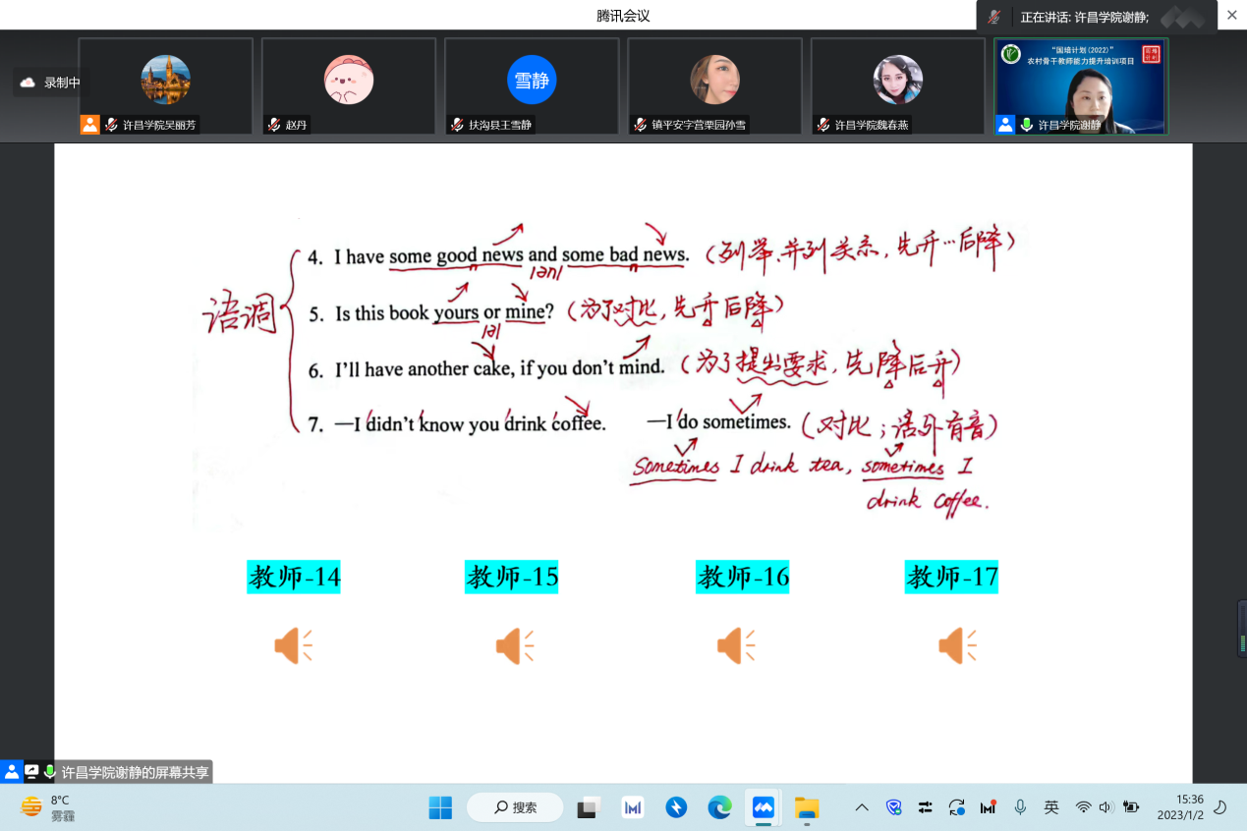Click the 搜索 taskbar search box
1247x831 pixels.
pyautogui.click(x=515, y=807)
